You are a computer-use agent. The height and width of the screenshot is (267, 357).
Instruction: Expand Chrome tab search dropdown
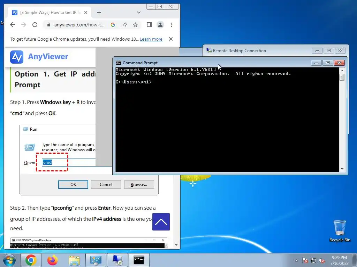(x=139, y=13)
